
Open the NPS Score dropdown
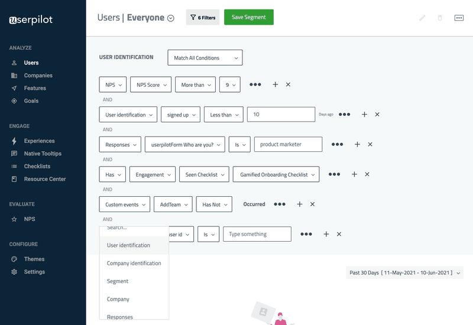click(151, 84)
